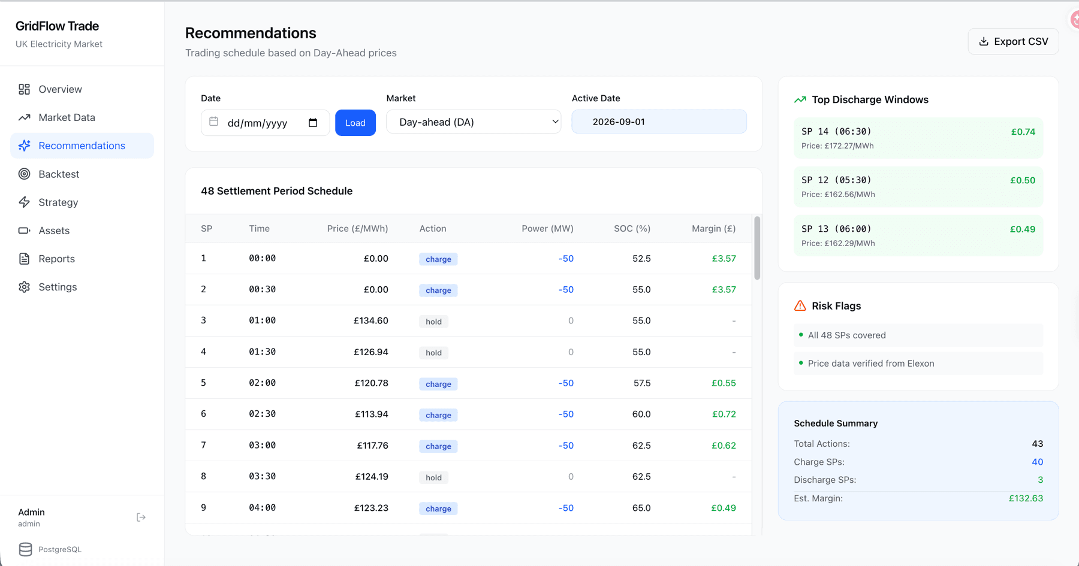The image size is (1079, 566).
Task: Click the Settings gear icon
Action: pyautogui.click(x=24, y=287)
